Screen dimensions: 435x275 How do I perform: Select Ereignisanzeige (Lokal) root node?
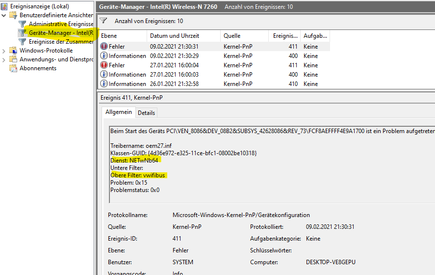pyautogui.click(x=40, y=6)
